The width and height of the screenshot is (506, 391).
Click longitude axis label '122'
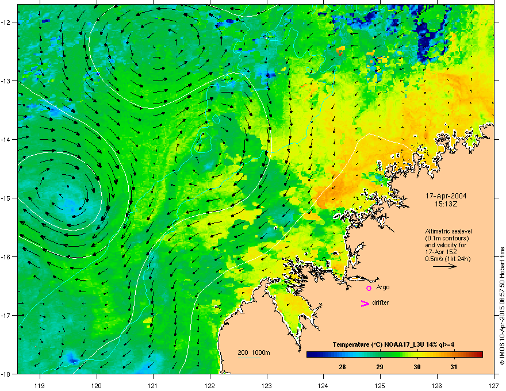(210, 385)
